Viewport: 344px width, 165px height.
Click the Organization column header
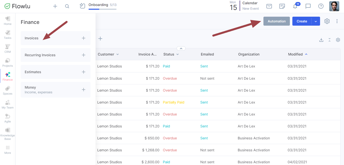click(x=249, y=54)
